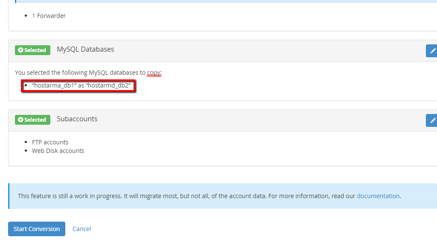437x246 pixels.
Task: Click the "hostarma_db1" as "hostarmd_db2" entry
Action: point(81,85)
